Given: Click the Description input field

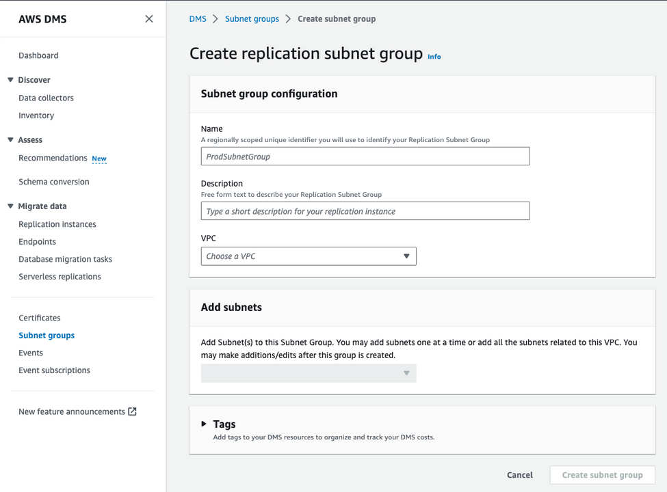Looking at the screenshot, I should (x=365, y=211).
